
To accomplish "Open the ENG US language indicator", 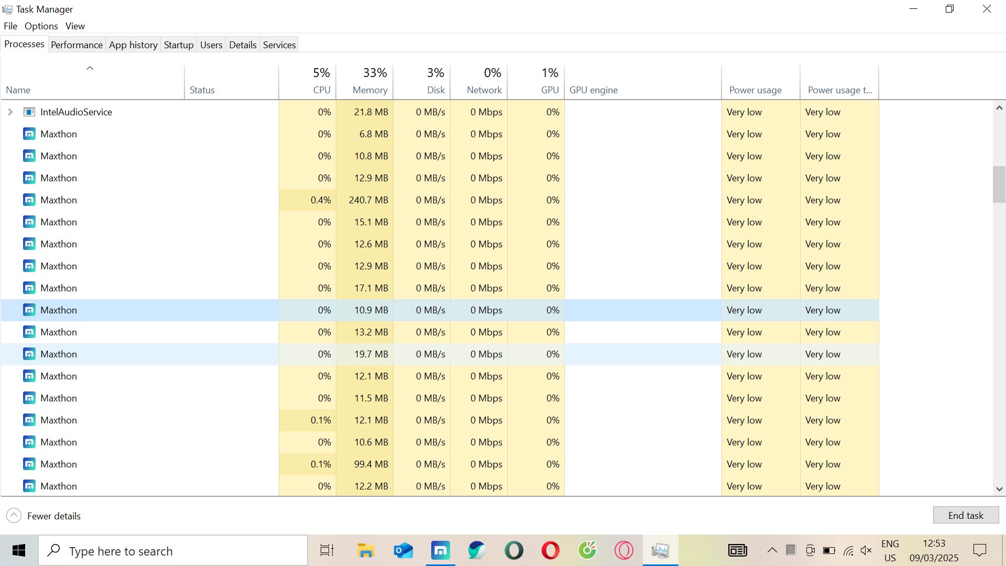I will click(890, 550).
